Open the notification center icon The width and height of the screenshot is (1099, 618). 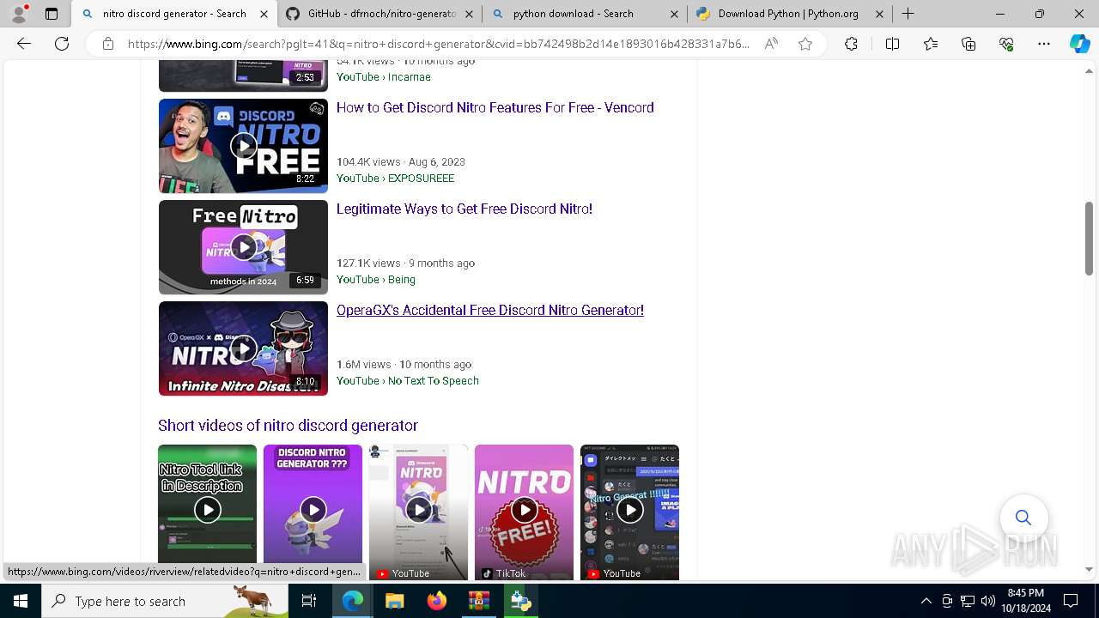pos(1071,601)
